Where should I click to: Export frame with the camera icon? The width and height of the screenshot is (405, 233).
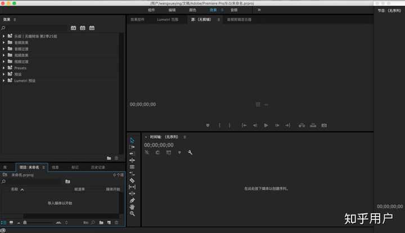tap(324, 126)
